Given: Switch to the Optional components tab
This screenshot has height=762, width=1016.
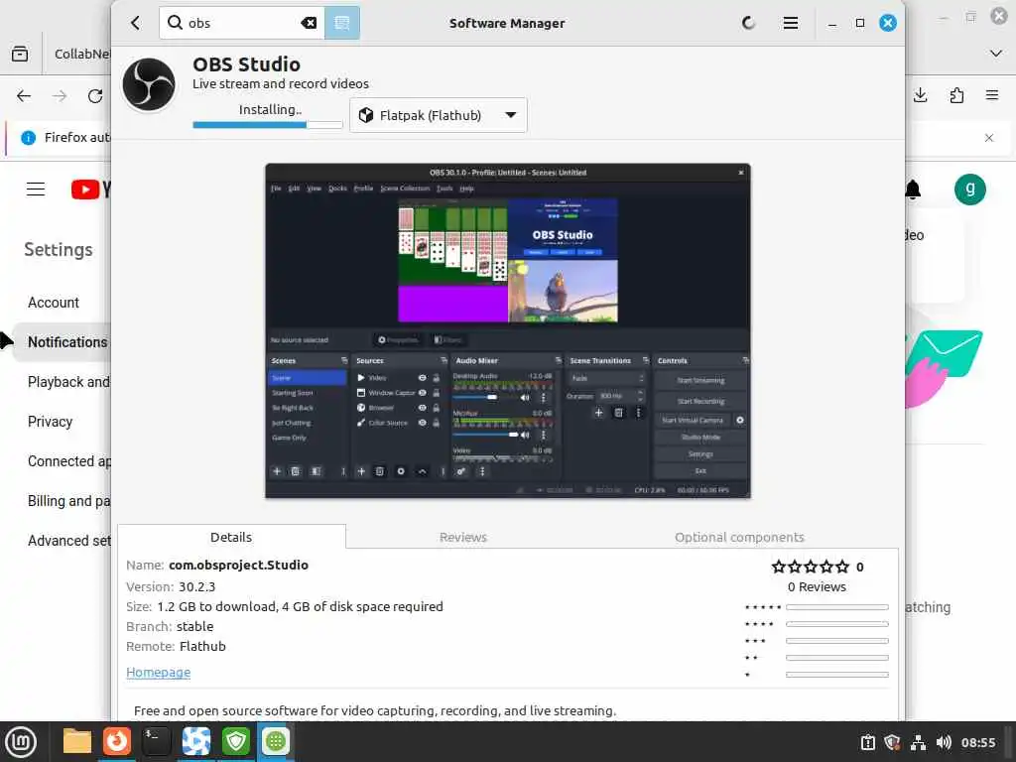Looking at the screenshot, I should (x=739, y=537).
